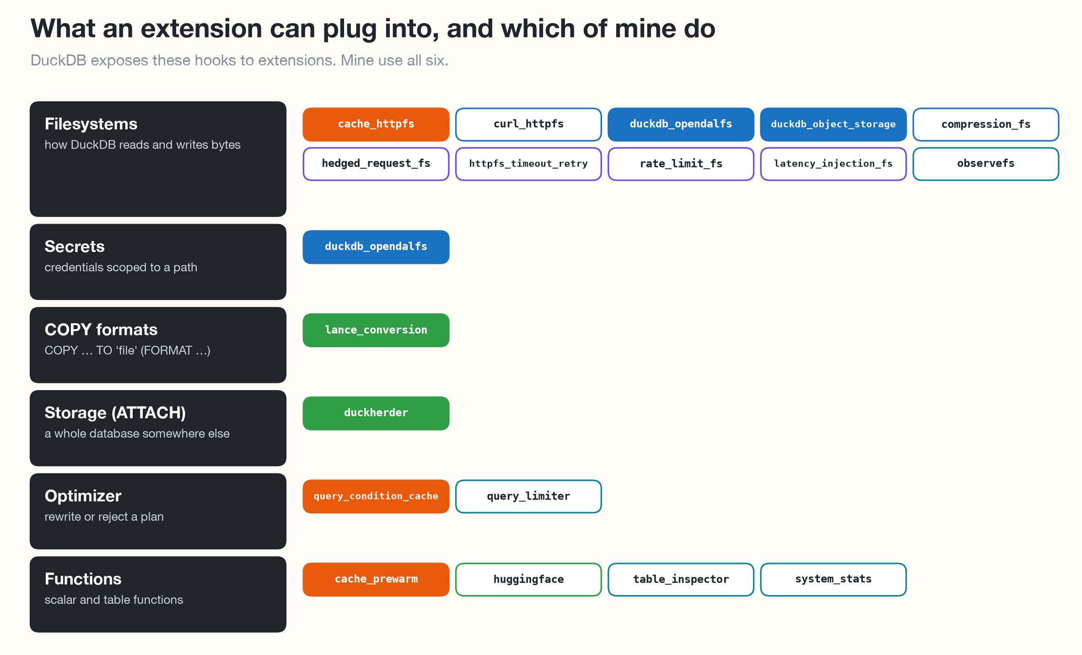Select the Optimizer category card
This screenshot has height=655, width=1082.
point(158,511)
